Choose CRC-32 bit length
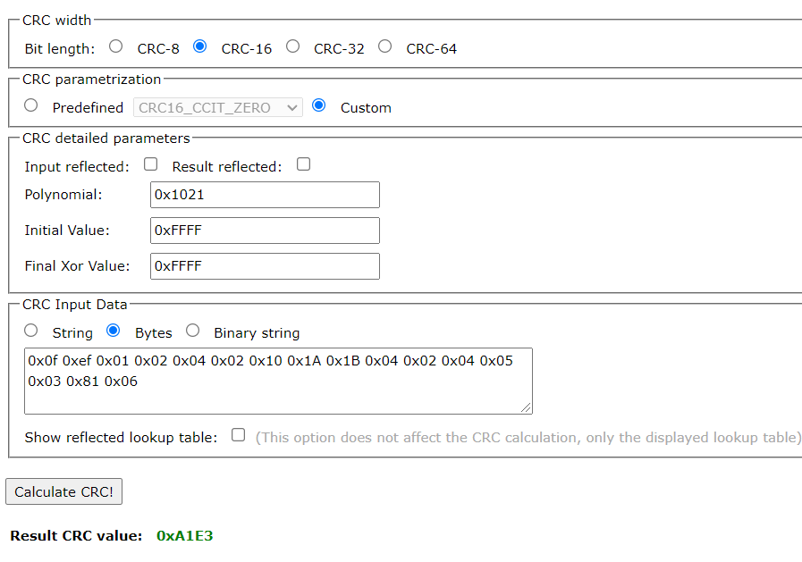 [x=293, y=46]
